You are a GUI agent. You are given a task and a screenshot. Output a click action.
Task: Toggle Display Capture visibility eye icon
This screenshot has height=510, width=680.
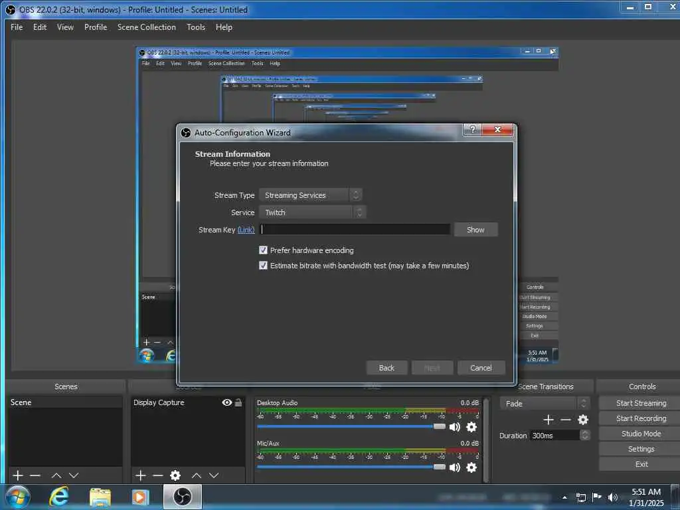click(x=227, y=402)
